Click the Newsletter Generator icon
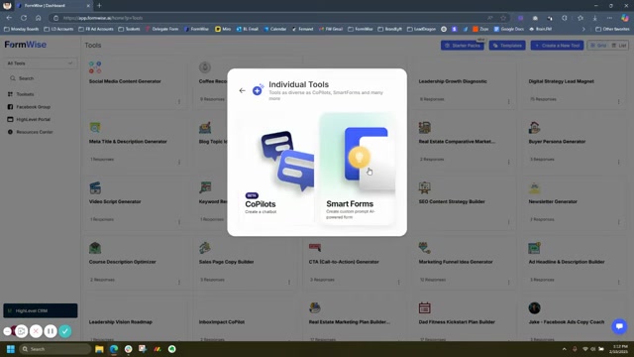 (x=534, y=187)
